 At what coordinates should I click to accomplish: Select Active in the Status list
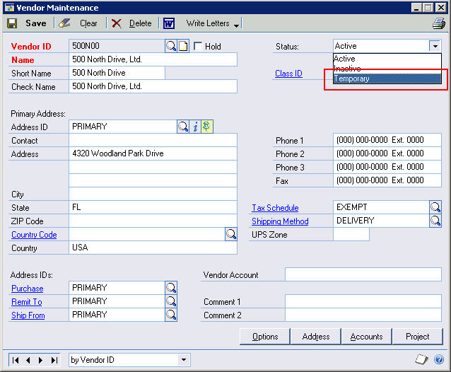coord(387,59)
